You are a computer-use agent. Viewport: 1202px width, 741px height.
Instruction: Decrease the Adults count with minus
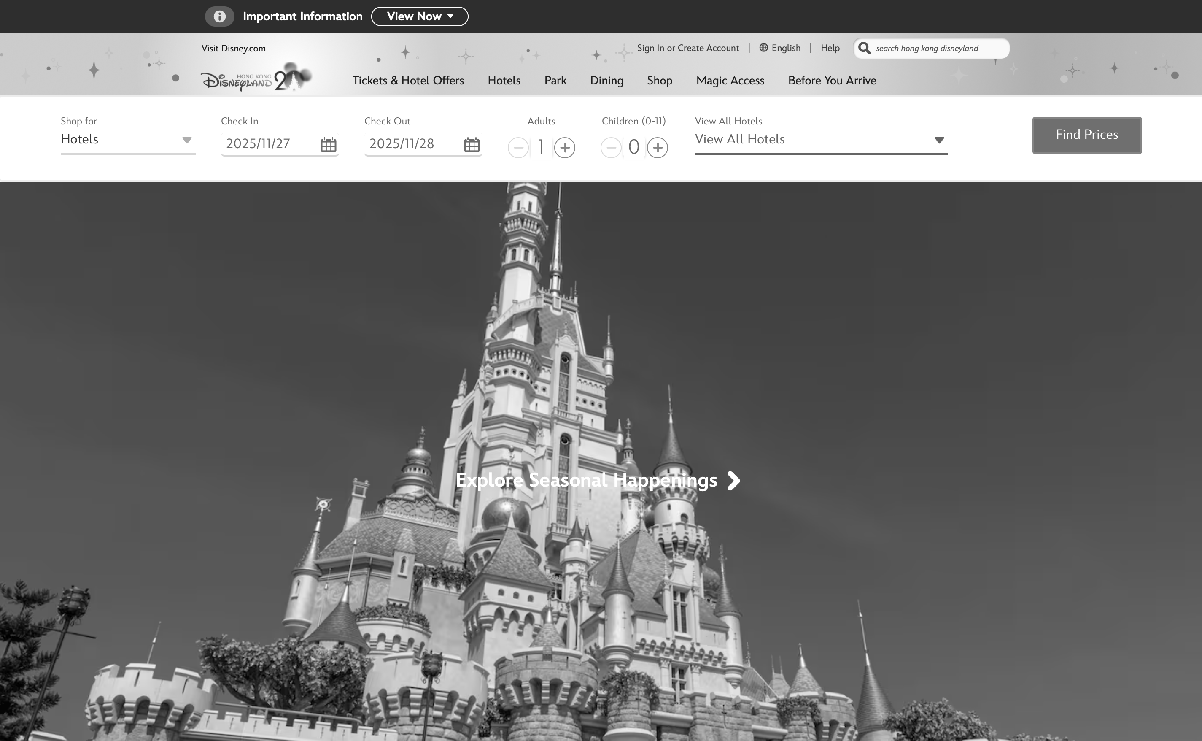(x=518, y=148)
